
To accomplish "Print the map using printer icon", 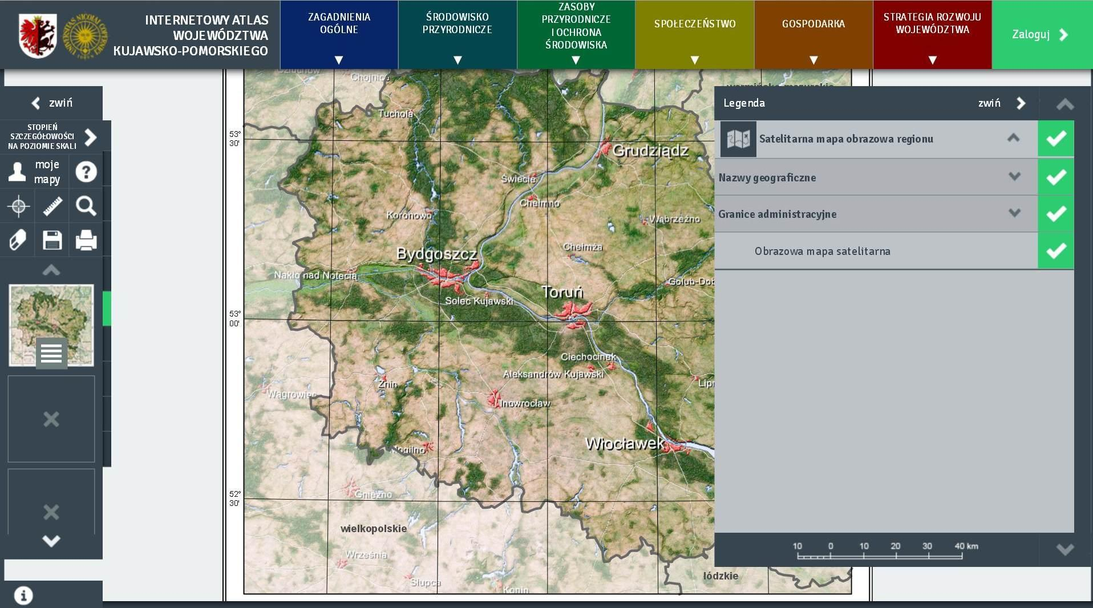I will pyautogui.click(x=86, y=240).
